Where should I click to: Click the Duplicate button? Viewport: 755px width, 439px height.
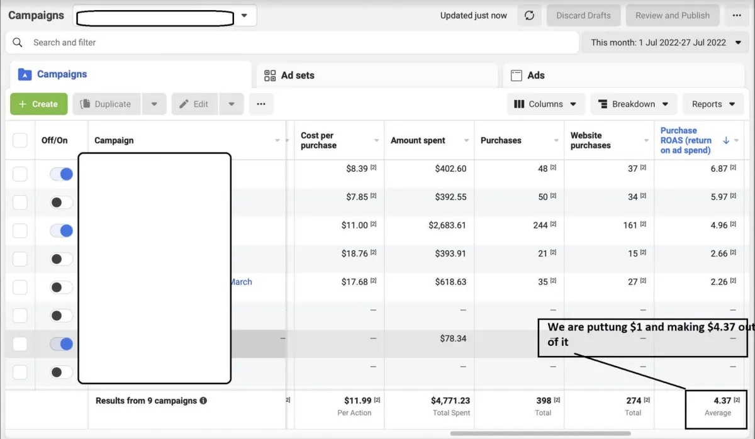[x=107, y=104]
